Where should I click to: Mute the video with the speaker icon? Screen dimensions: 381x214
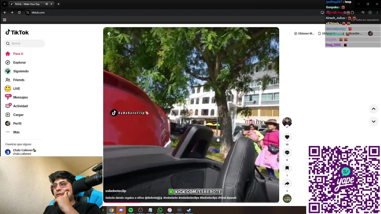(109, 34)
